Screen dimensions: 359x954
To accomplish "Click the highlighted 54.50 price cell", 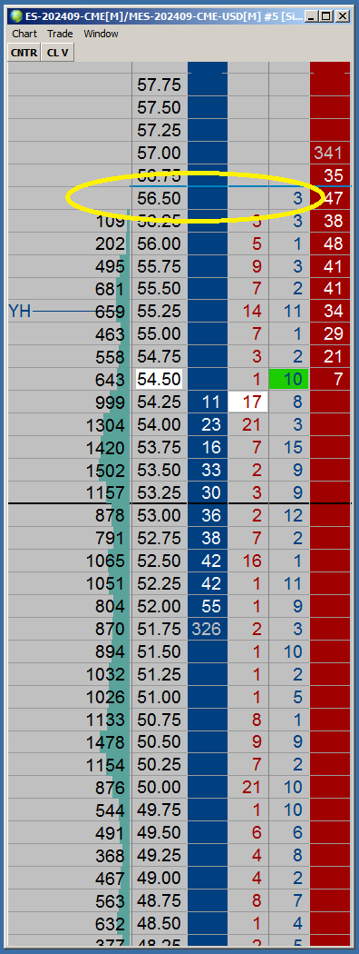I will (x=159, y=379).
